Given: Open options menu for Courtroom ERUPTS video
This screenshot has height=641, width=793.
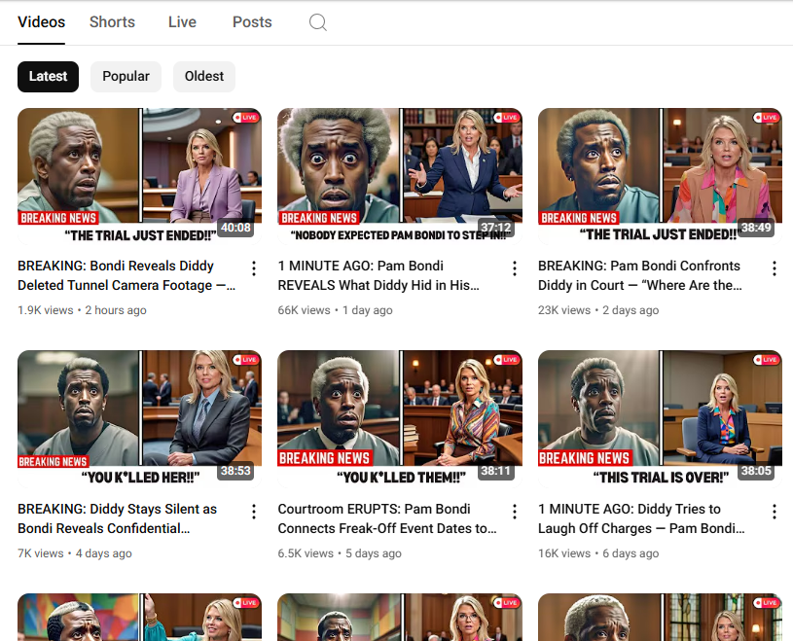Looking at the screenshot, I should (x=515, y=512).
